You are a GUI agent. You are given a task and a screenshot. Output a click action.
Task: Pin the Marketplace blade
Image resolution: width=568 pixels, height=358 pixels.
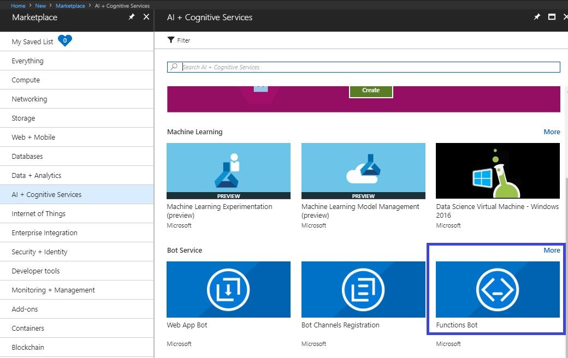[132, 17]
